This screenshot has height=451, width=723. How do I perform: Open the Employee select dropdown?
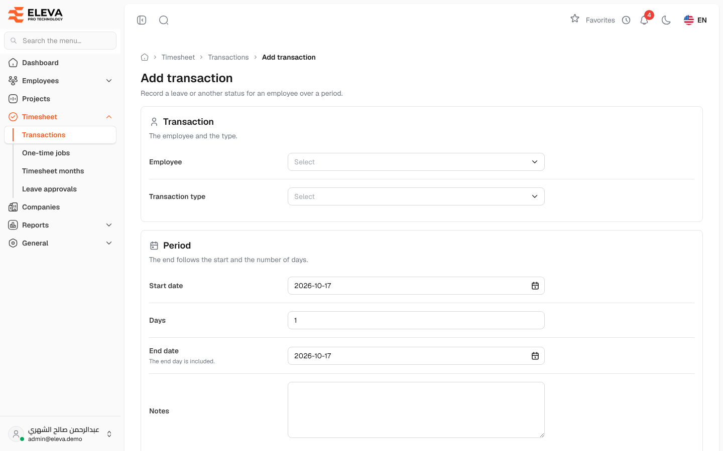click(x=416, y=162)
